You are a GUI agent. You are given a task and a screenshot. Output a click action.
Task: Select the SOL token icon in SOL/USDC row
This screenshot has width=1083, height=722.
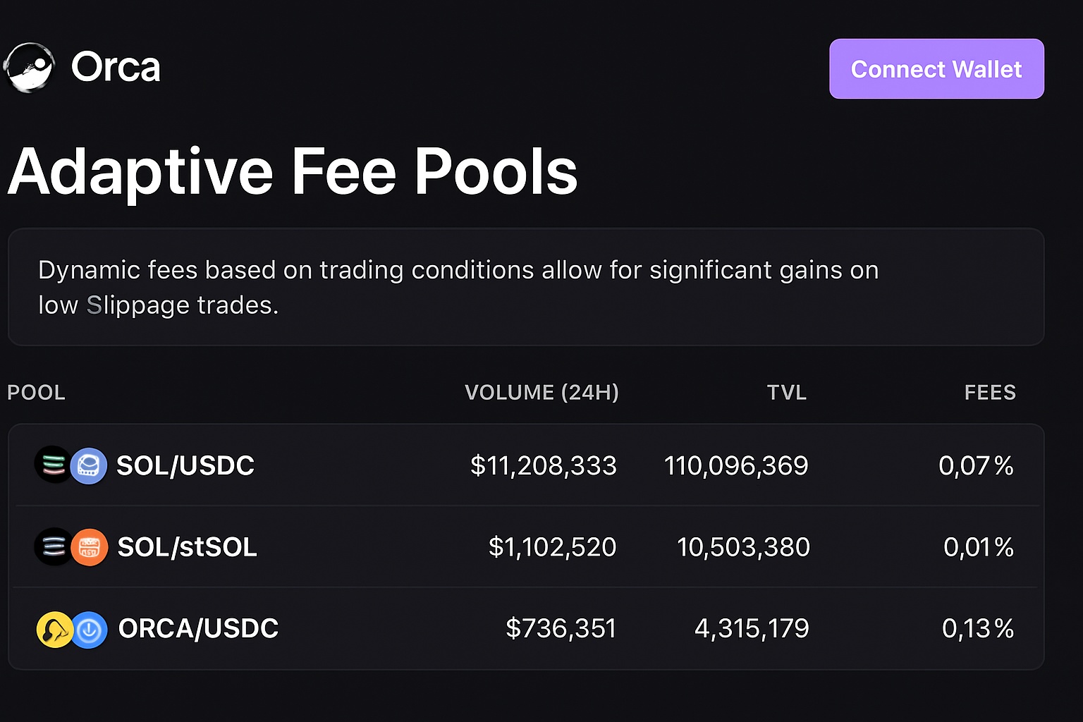click(54, 465)
